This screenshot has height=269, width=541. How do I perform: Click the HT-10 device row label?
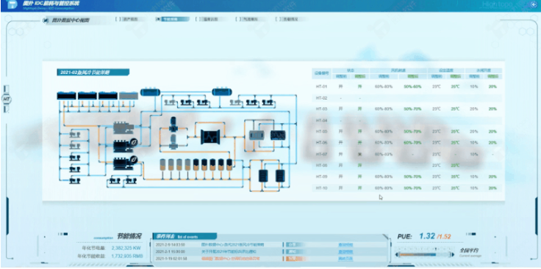pyautogui.click(x=321, y=188)
